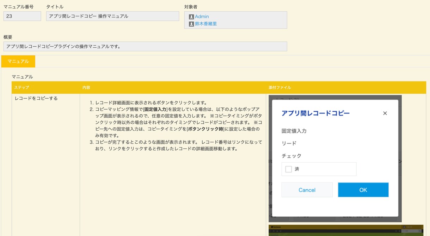Viewport: 430px width, 236px height.
Task: Click the 添付ファイル column header
Action: (346, 87)
